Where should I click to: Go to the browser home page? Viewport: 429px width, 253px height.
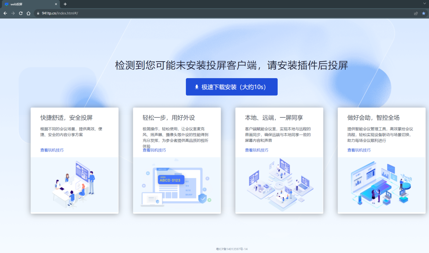pyautogui.click(x=28, y=13)
